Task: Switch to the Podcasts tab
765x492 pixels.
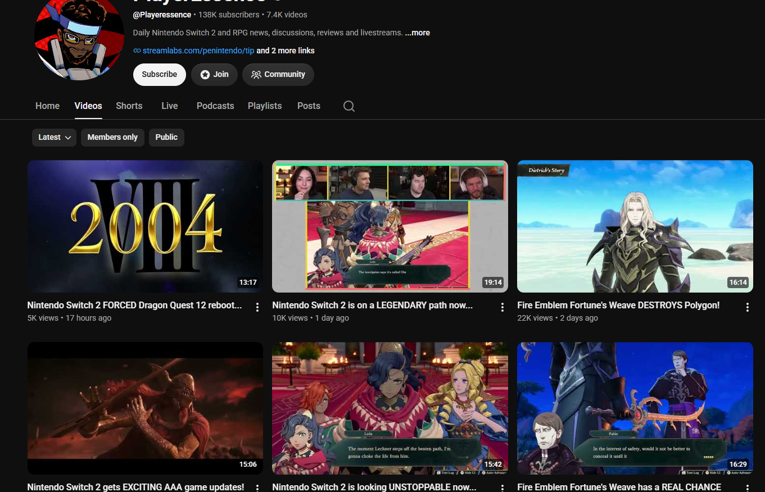Action: click(215, 106)
